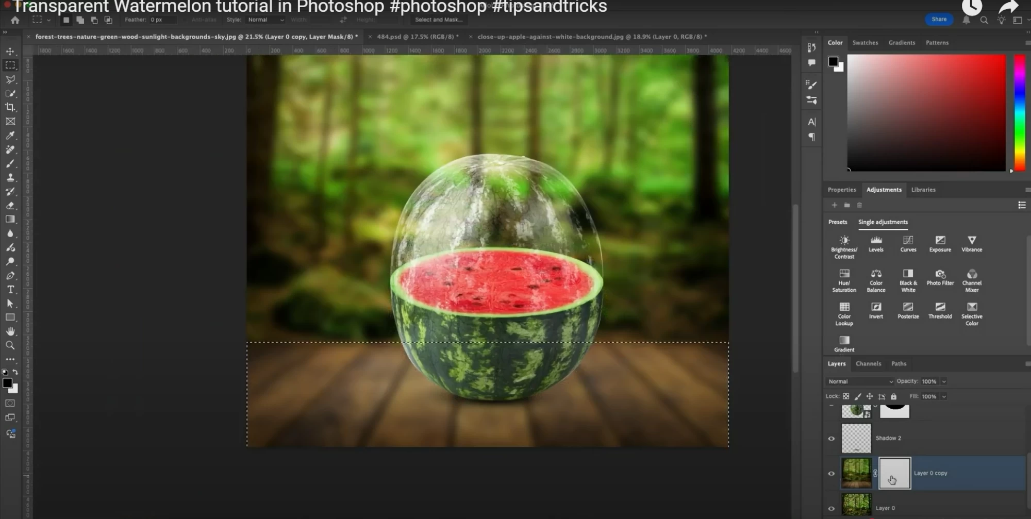
Task: Select the Horizontal Type tool
Action: pos(10,290)
